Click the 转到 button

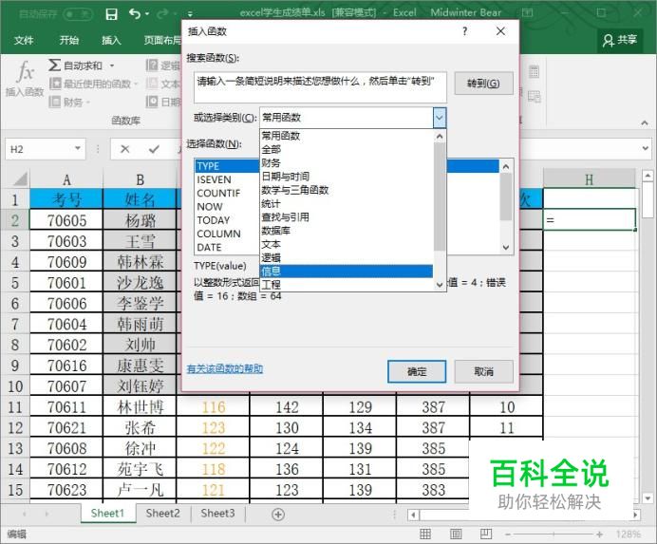coord(483,84)
